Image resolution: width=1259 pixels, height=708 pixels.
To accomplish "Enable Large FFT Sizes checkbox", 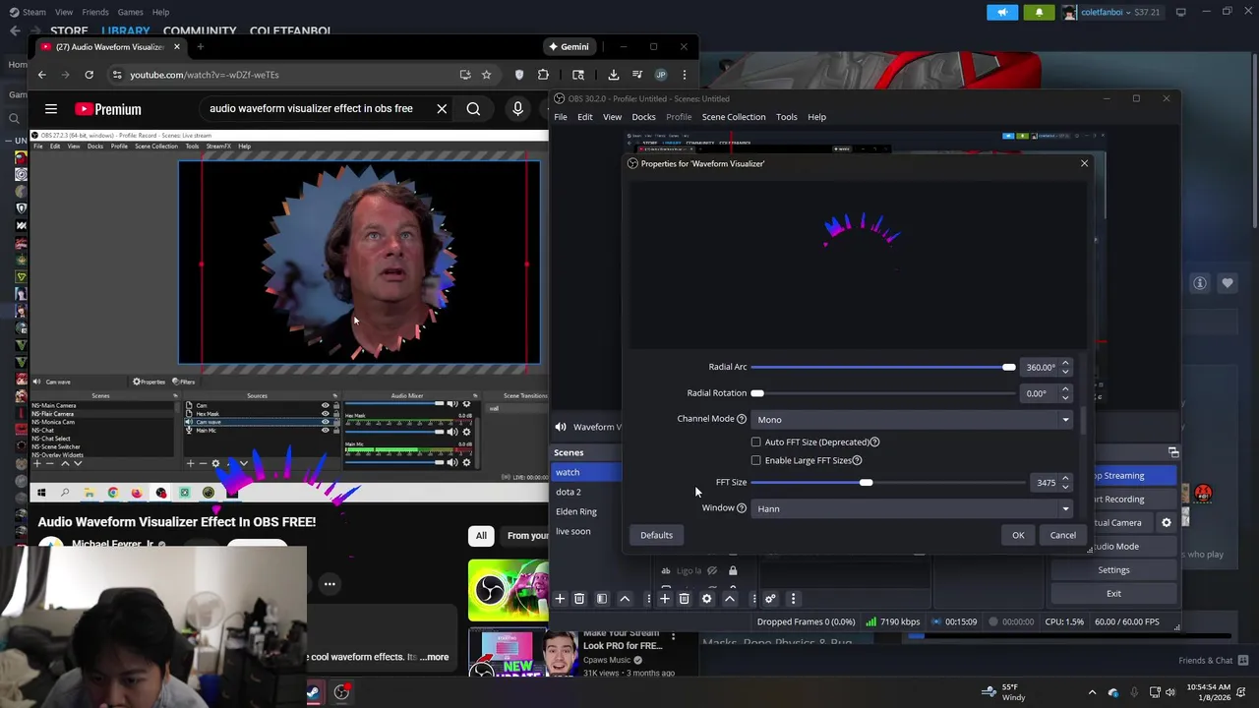I will (755, 460).
